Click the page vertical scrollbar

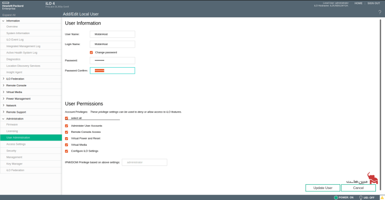point(381,104)
